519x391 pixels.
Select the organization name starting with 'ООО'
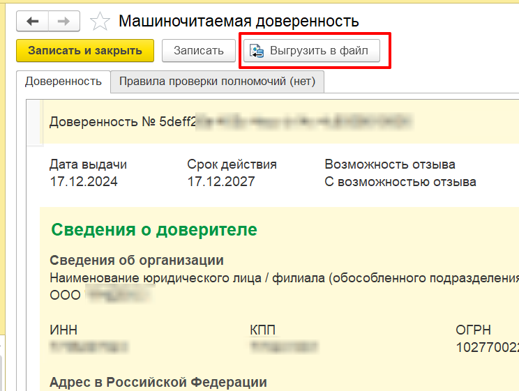102,295
